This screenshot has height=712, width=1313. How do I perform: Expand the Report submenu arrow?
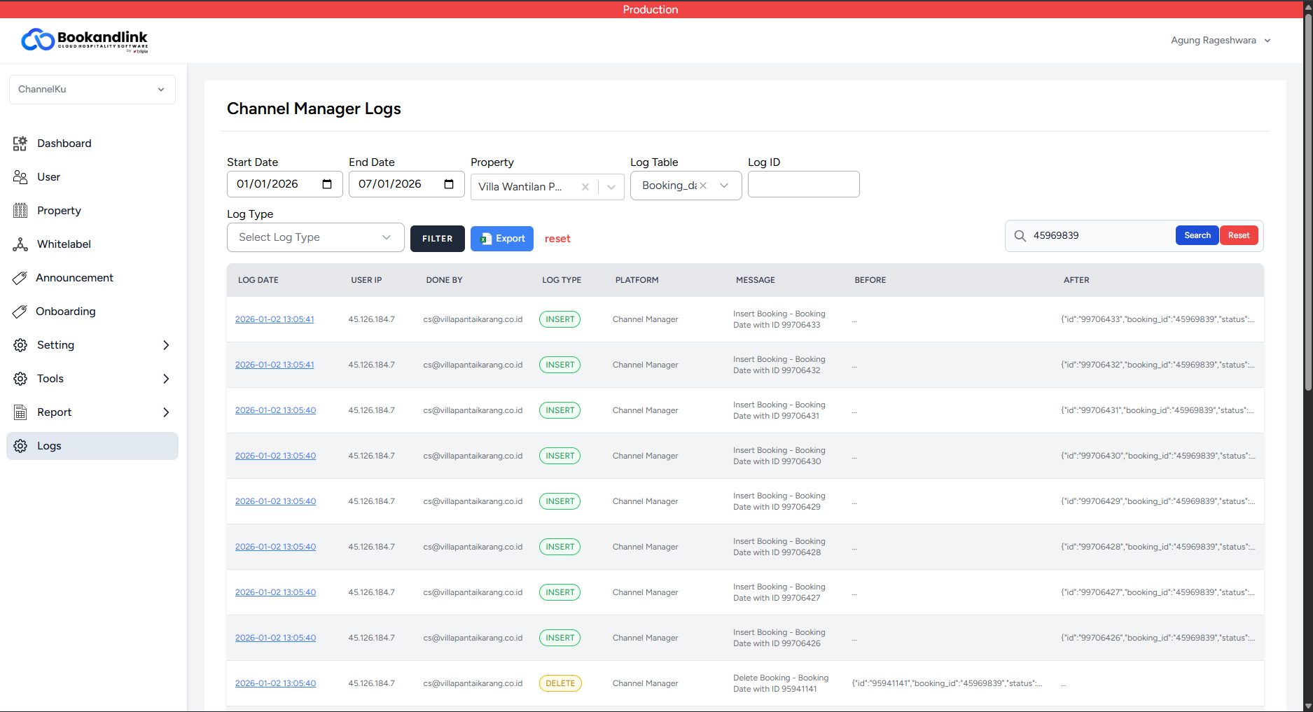coord(166,412)
